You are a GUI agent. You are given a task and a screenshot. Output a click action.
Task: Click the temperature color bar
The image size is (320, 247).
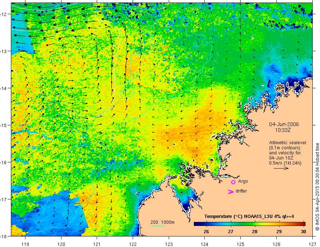tap(249, 224)
